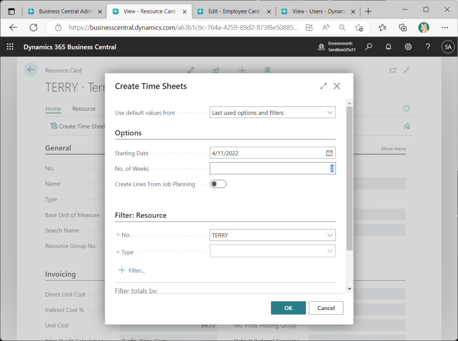Select the Home menu on Resource Card
Screen dimensions: 458x341
point(53,109)
